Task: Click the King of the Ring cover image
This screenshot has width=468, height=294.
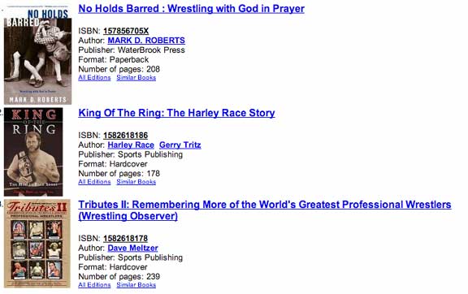Action: tap(33, 152)
